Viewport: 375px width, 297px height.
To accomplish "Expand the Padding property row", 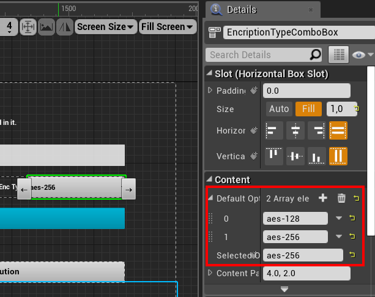I will [210, 91].
